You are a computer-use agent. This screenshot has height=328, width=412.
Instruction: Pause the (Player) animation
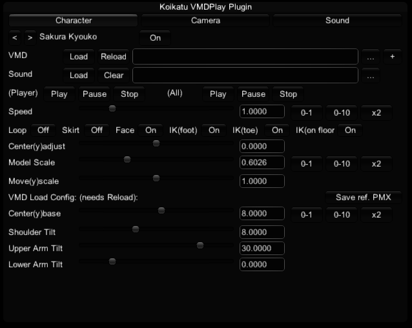(94, 94)
